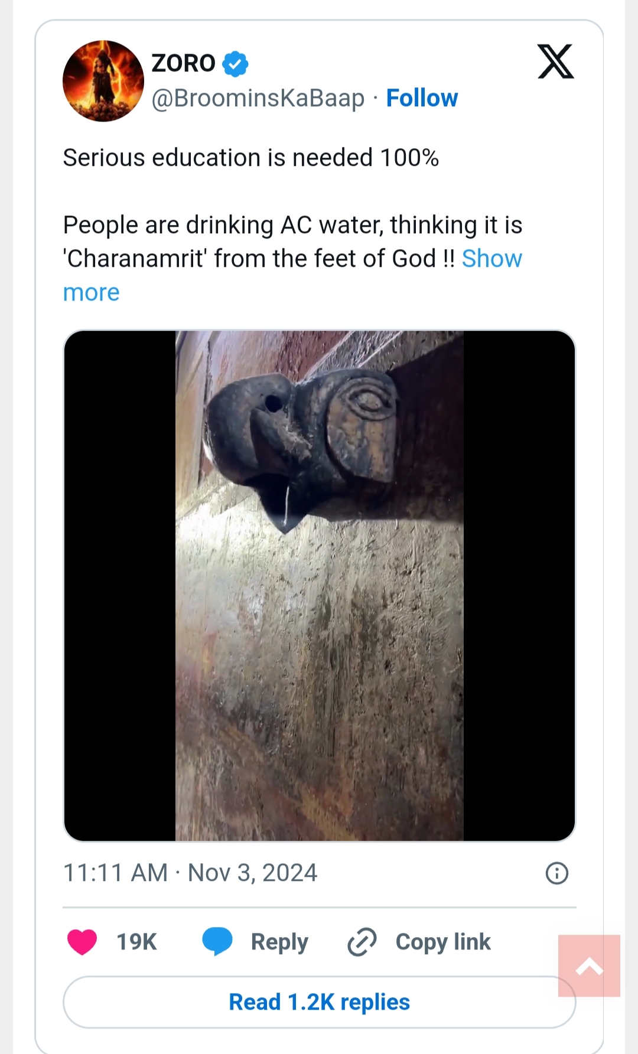Screen dimensions: 638x1054
Task: Click the @BroominsKaBaap handle
Action: pos(258,98)
